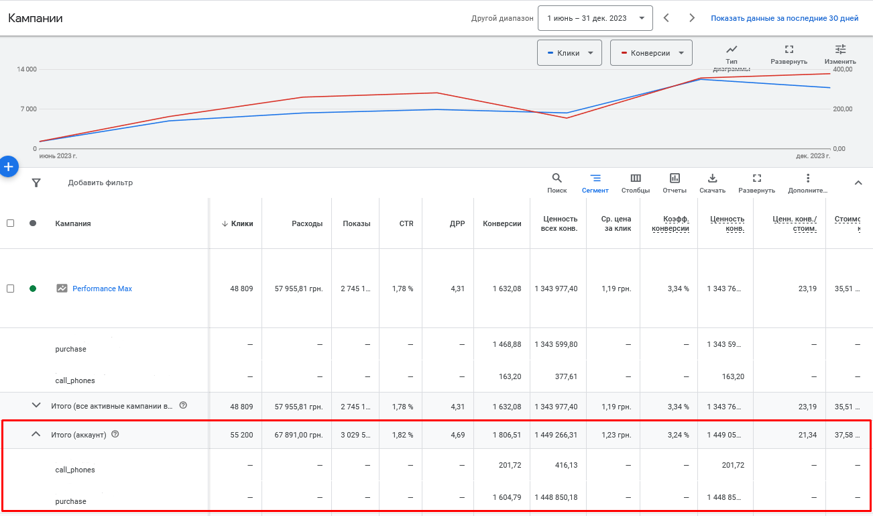Click the Тип диаграммы chart type icon
The height and width of the screenshot is (516, 873).
tap(732, 48)
